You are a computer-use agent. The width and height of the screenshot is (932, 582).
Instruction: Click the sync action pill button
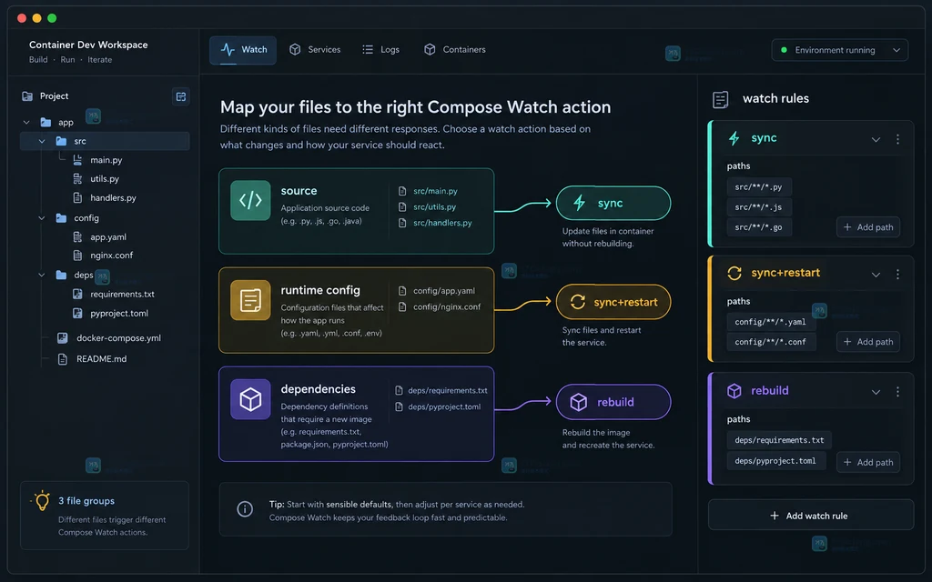click(x=613, y=203)
